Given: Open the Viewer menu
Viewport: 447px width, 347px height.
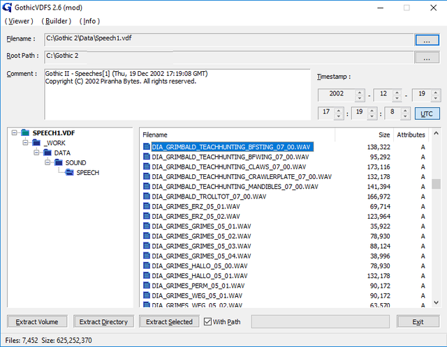Looking at the screenshot, I should (19, 21).
